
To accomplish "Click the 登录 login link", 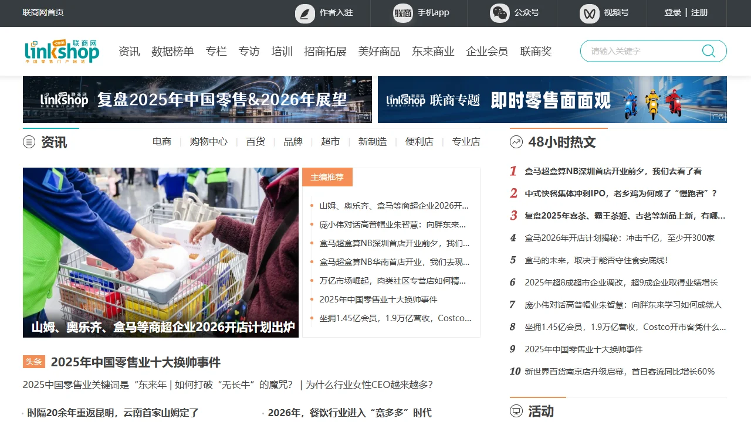I will click(672, 12).
